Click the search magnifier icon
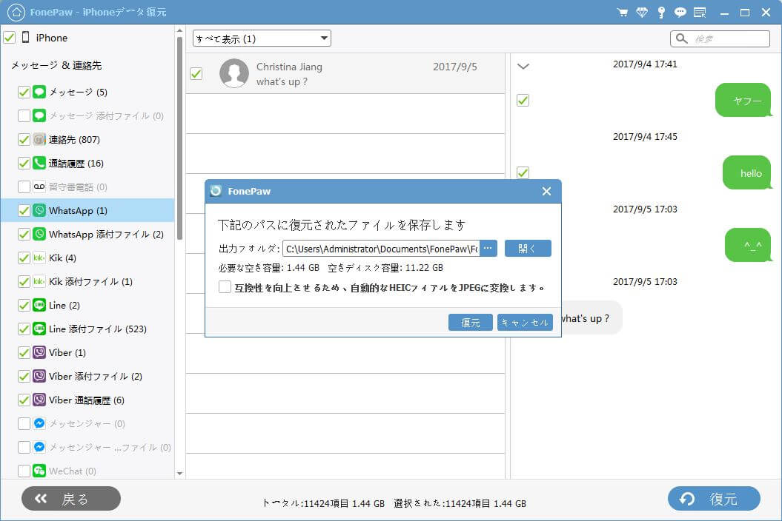This screenshot has height=521, width=782. point(681,38)
